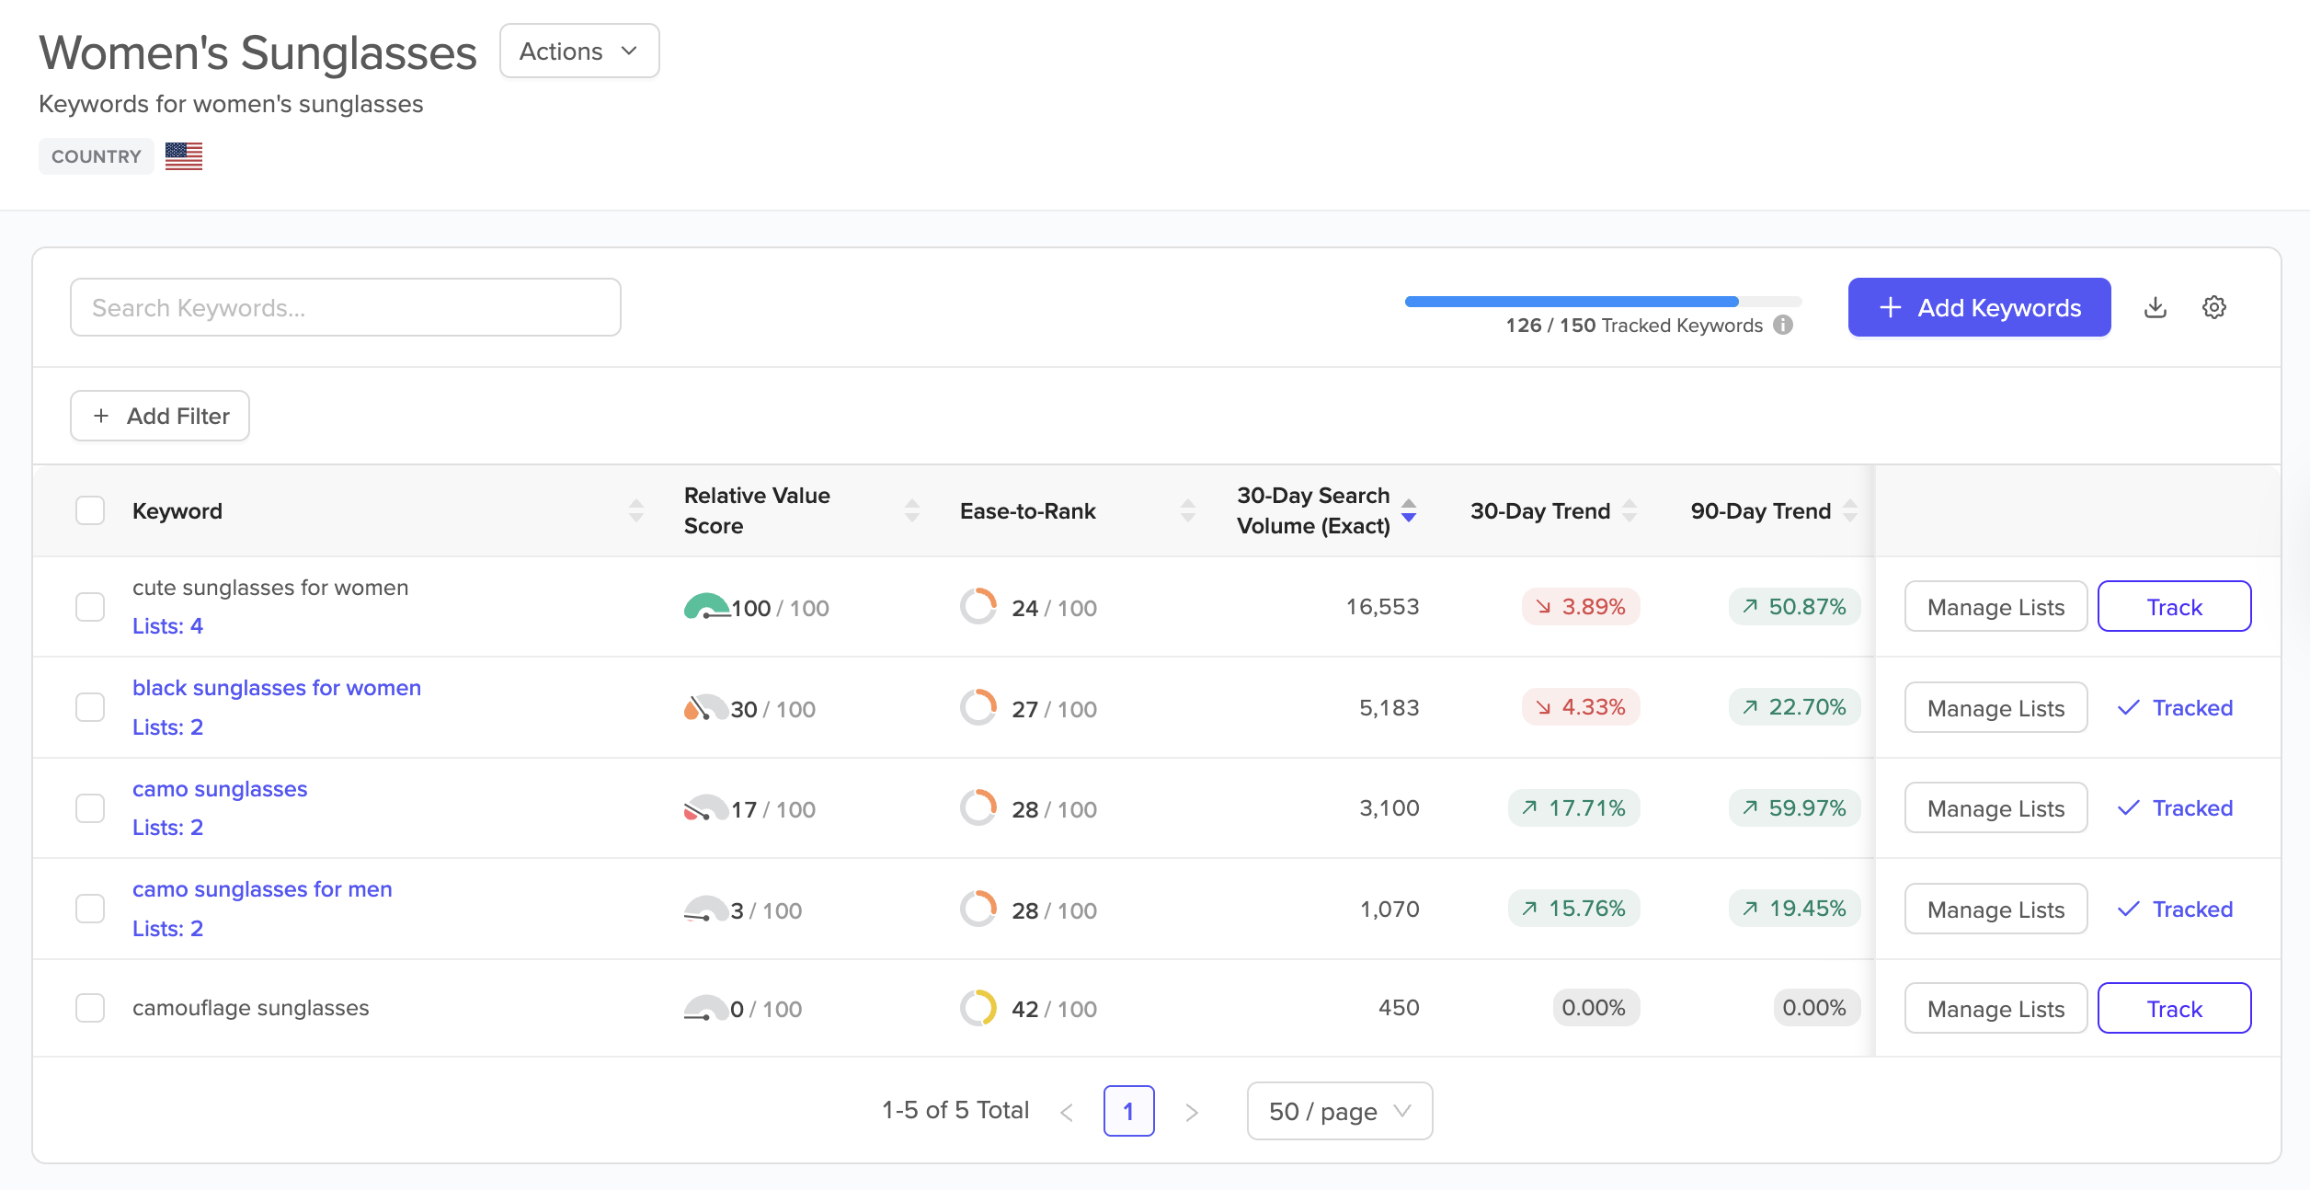
Task: Check the cute sunglasses for women row
Action: [90, 607]
